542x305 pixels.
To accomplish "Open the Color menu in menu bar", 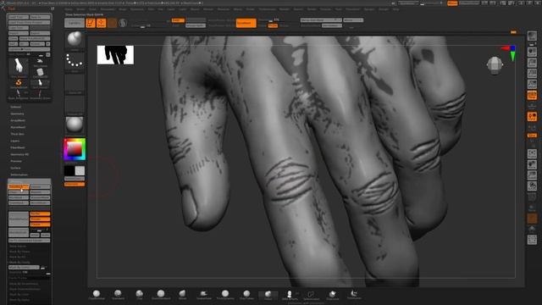I will coord(92,9).
